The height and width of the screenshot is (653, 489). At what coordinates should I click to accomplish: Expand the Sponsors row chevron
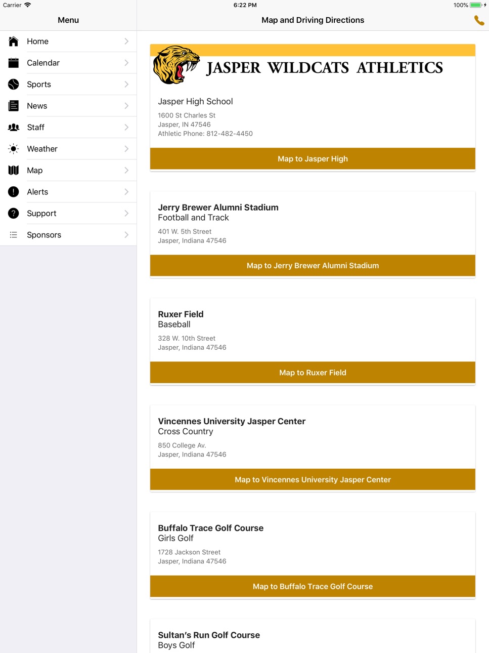click(126, 235)
